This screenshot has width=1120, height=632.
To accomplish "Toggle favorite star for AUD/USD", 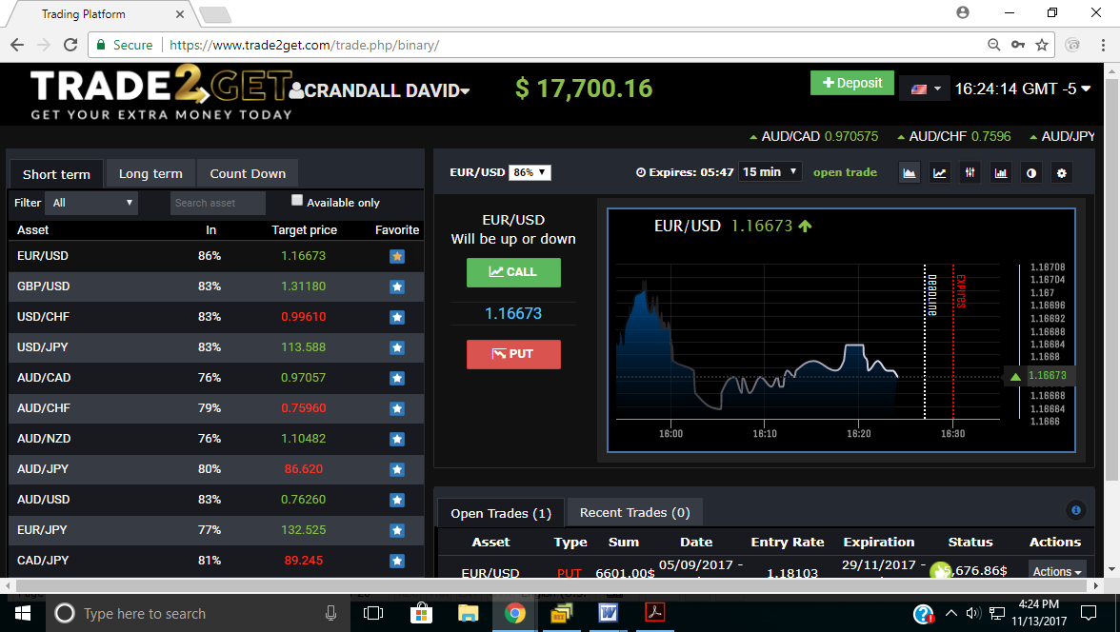I will point(397,500).
